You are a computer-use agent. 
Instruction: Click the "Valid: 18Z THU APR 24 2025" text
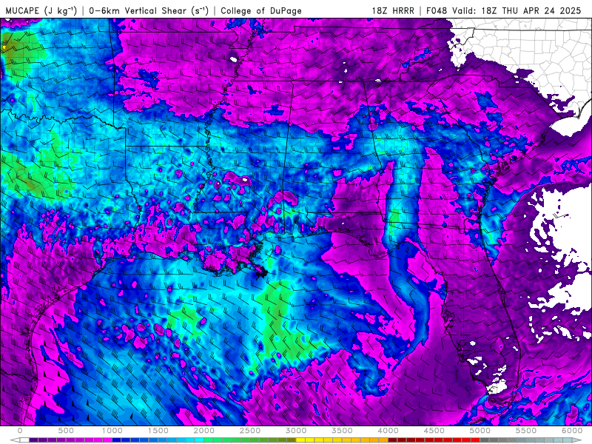coord(517,10)
